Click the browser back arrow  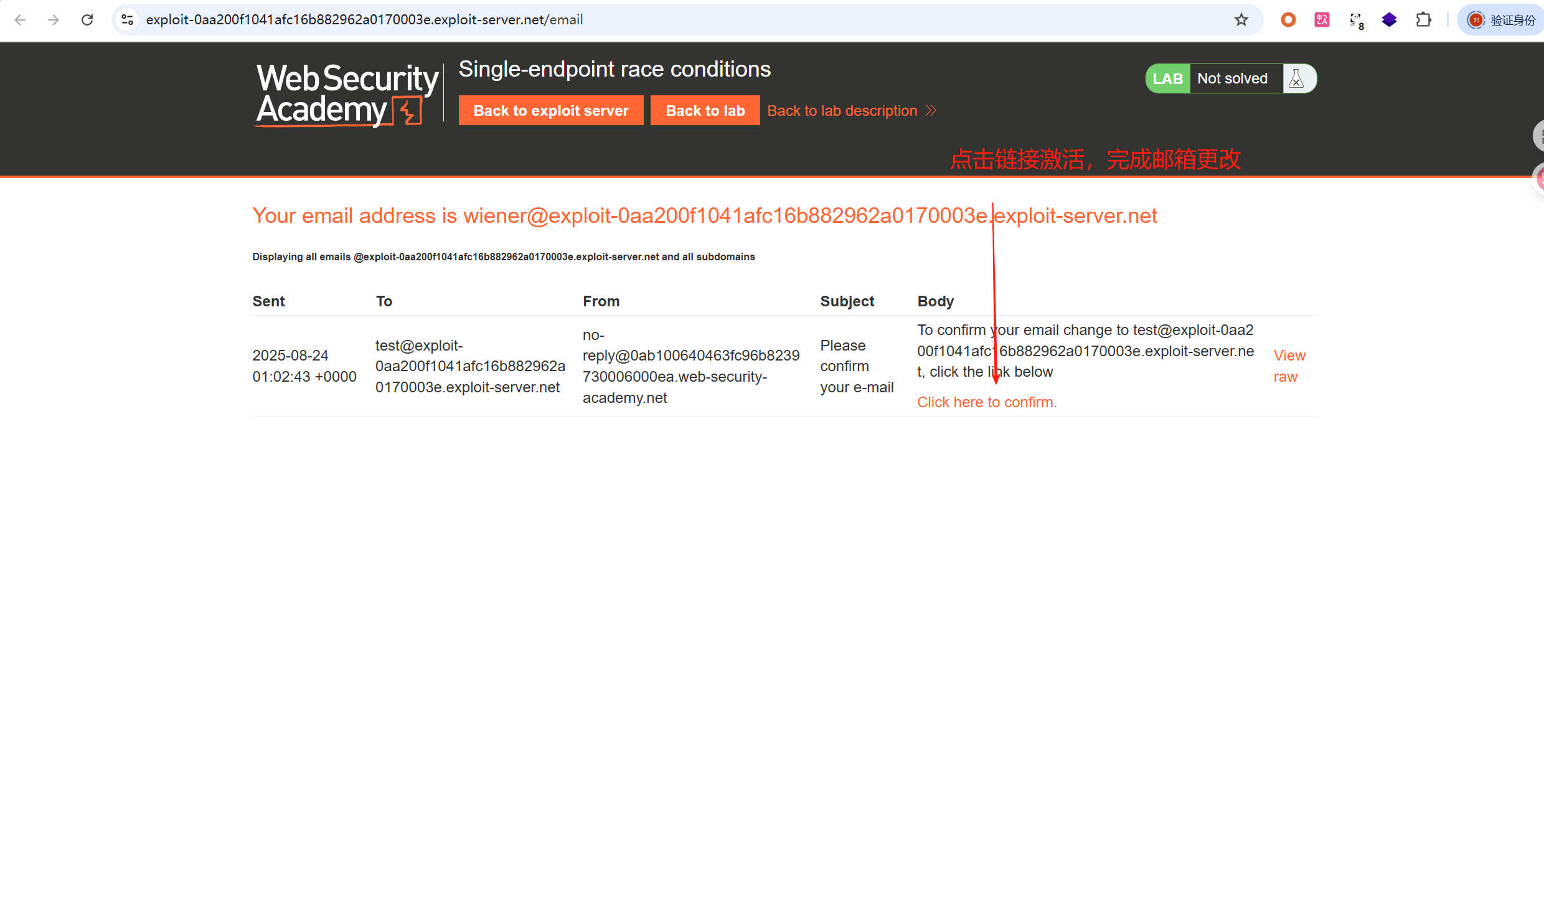[x=20, y=20]
